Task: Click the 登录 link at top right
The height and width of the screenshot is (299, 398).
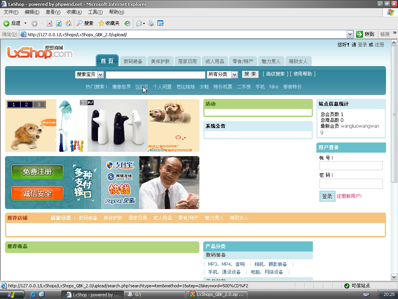Action: (363, 45)
